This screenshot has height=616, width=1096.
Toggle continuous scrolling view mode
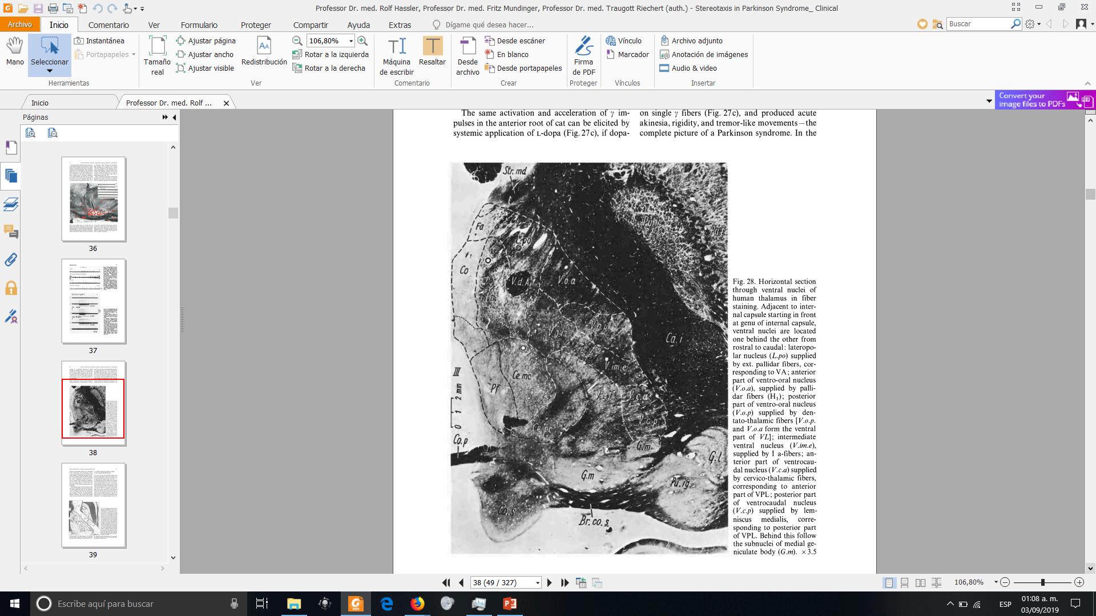point(905,582)
